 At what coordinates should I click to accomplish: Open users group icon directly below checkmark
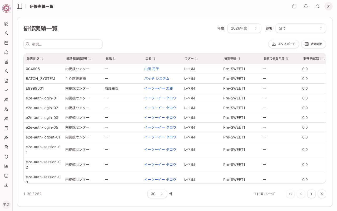(6, 100)
